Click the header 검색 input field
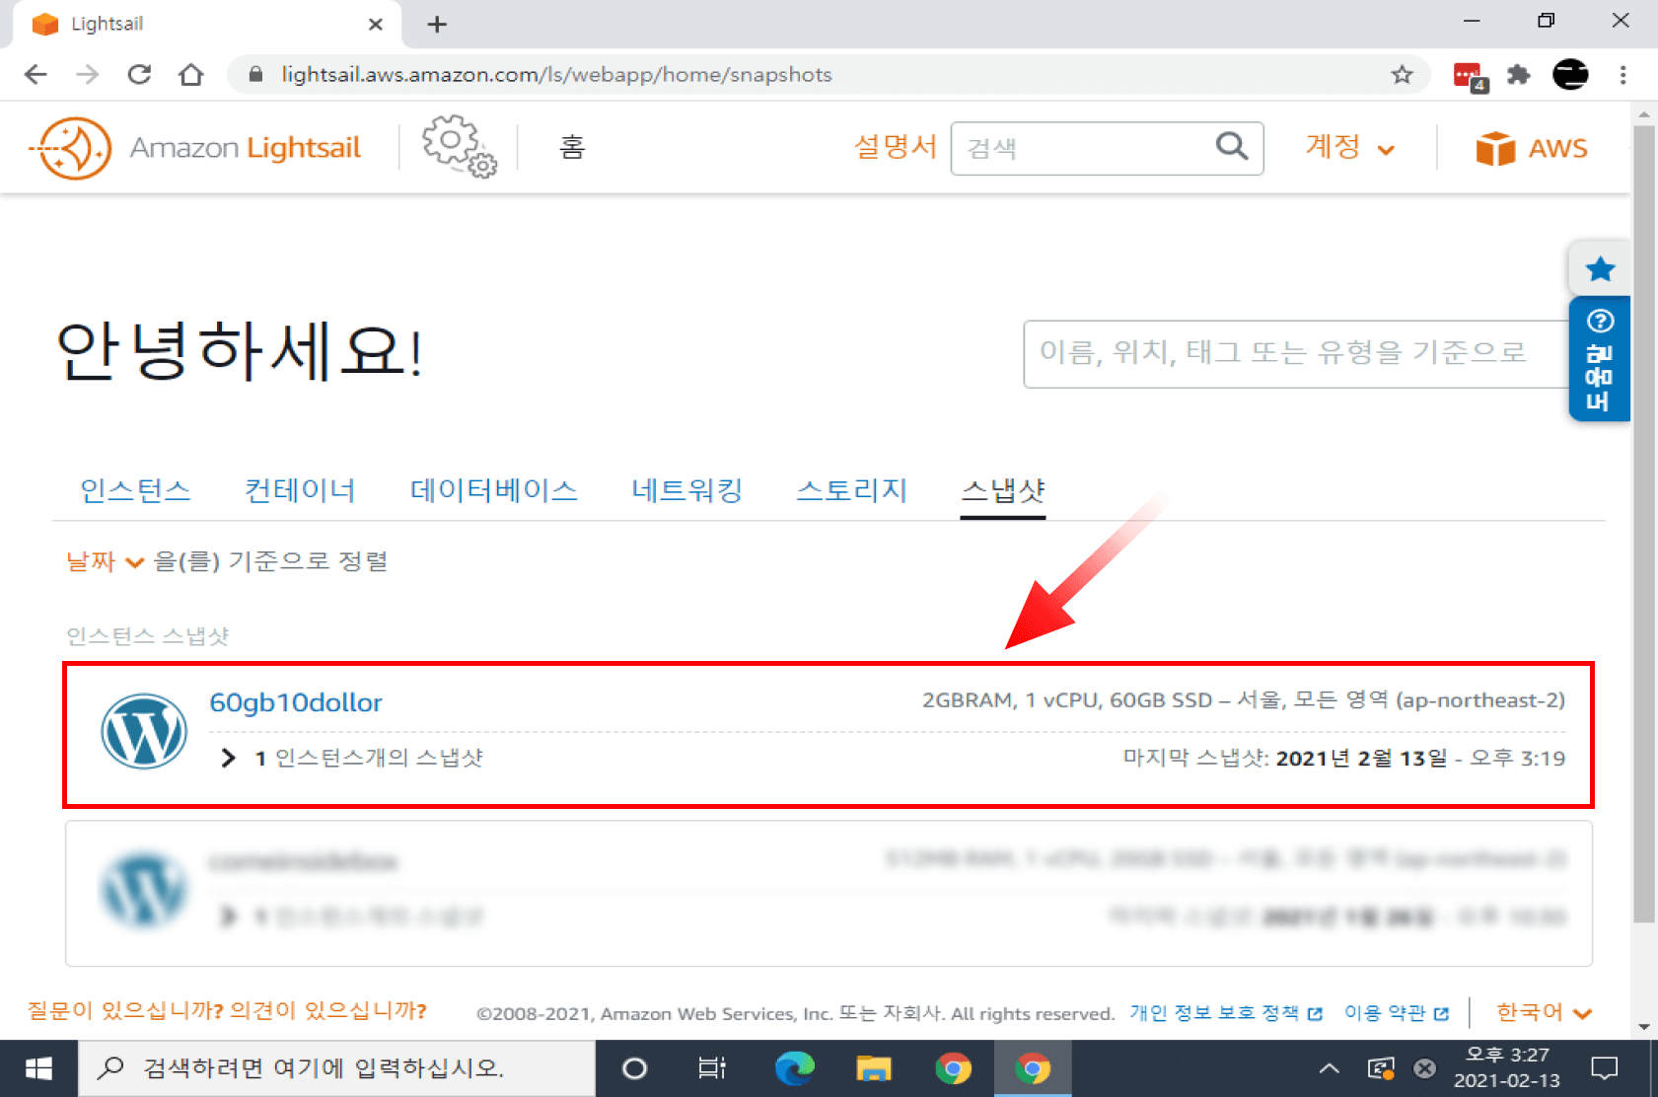The height and width of the screenshot is (1097, 1658). (1107, 148)
